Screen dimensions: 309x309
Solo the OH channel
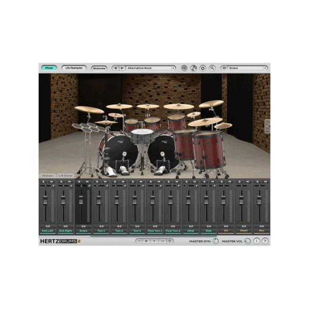pyautogui.click(x=221, y=182)
